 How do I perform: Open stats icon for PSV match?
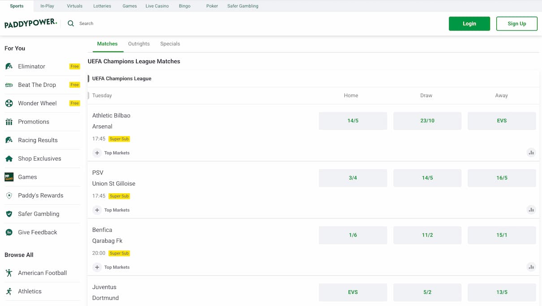click(x=531, y=210)
